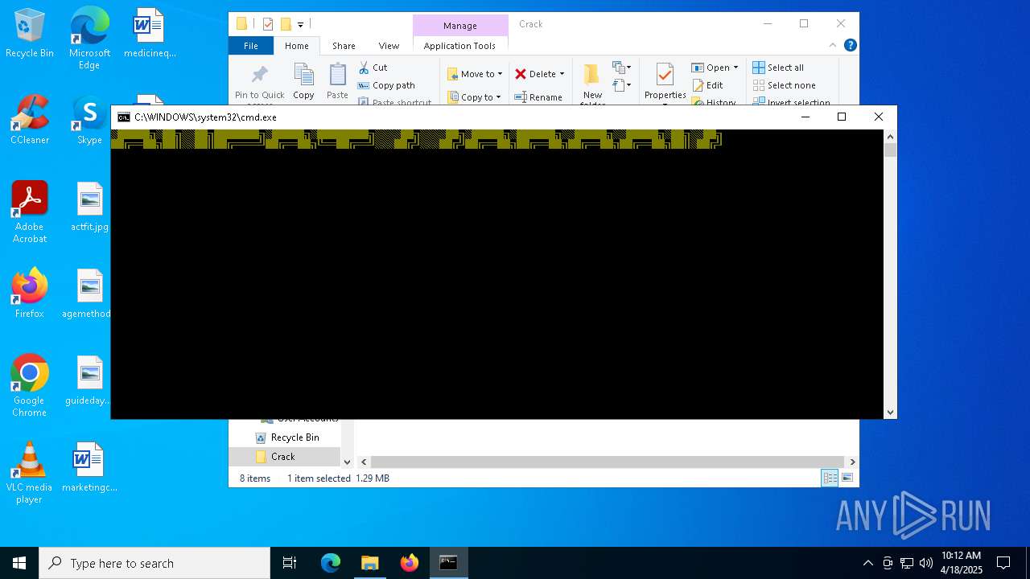Open Microsoft Edge desktop shortcut
Image resolution: width=1030 pixels, height=579 pixels.
tap(89, 38)
